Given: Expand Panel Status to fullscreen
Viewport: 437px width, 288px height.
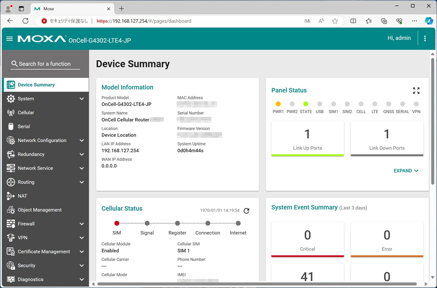Looking at the screenshot, I should click(416, 91).
